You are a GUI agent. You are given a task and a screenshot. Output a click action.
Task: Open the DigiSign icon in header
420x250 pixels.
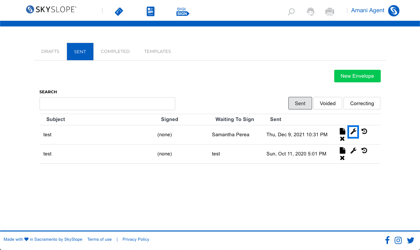[183, 12]
